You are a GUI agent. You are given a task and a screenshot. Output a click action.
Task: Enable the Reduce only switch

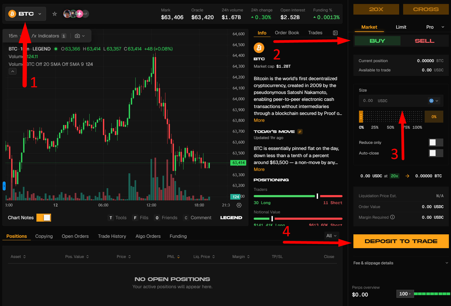[436, 143]
